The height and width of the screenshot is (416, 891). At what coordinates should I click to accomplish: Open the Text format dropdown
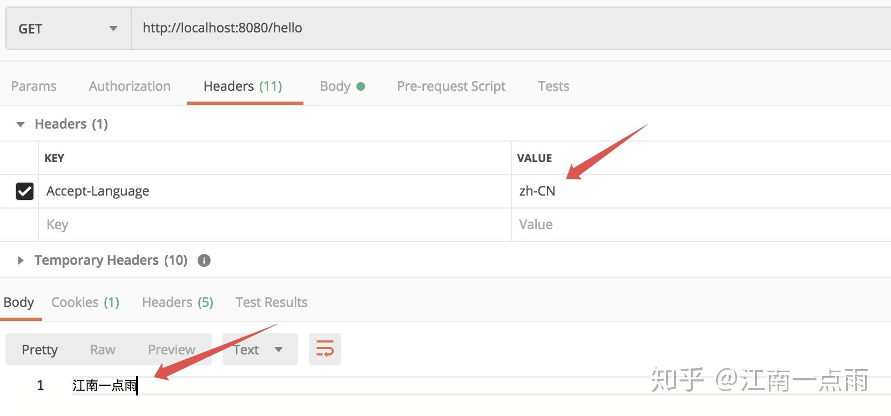coord(260,350)
